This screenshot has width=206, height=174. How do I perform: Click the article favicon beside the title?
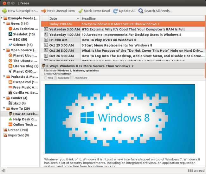(x=43, y=66)
